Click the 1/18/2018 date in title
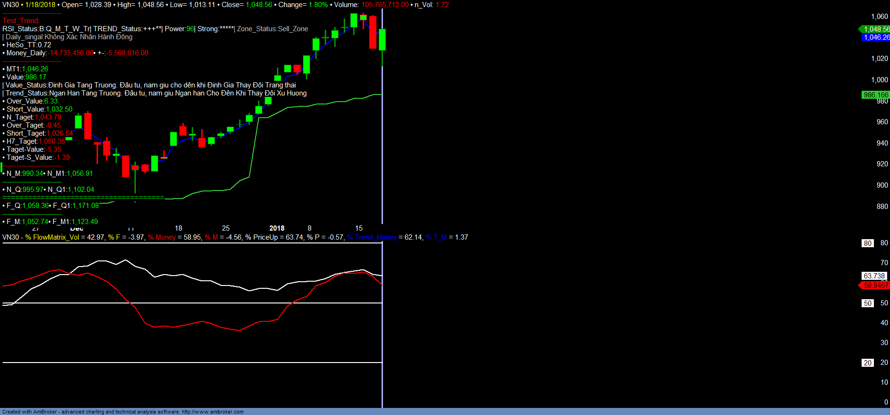The image size is (890, 415). (x=40, y=5)
